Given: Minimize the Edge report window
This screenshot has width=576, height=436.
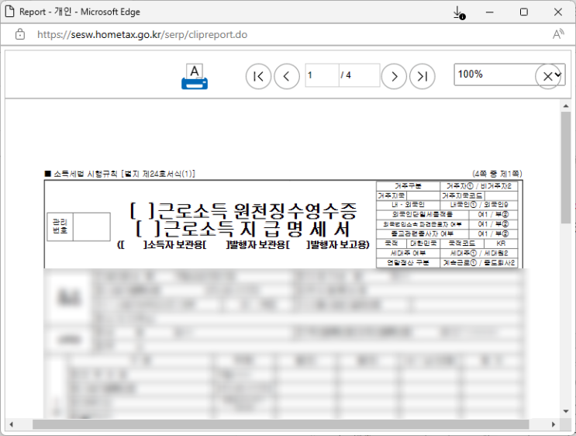Looking at the screenshot, I should click(490, 12).
